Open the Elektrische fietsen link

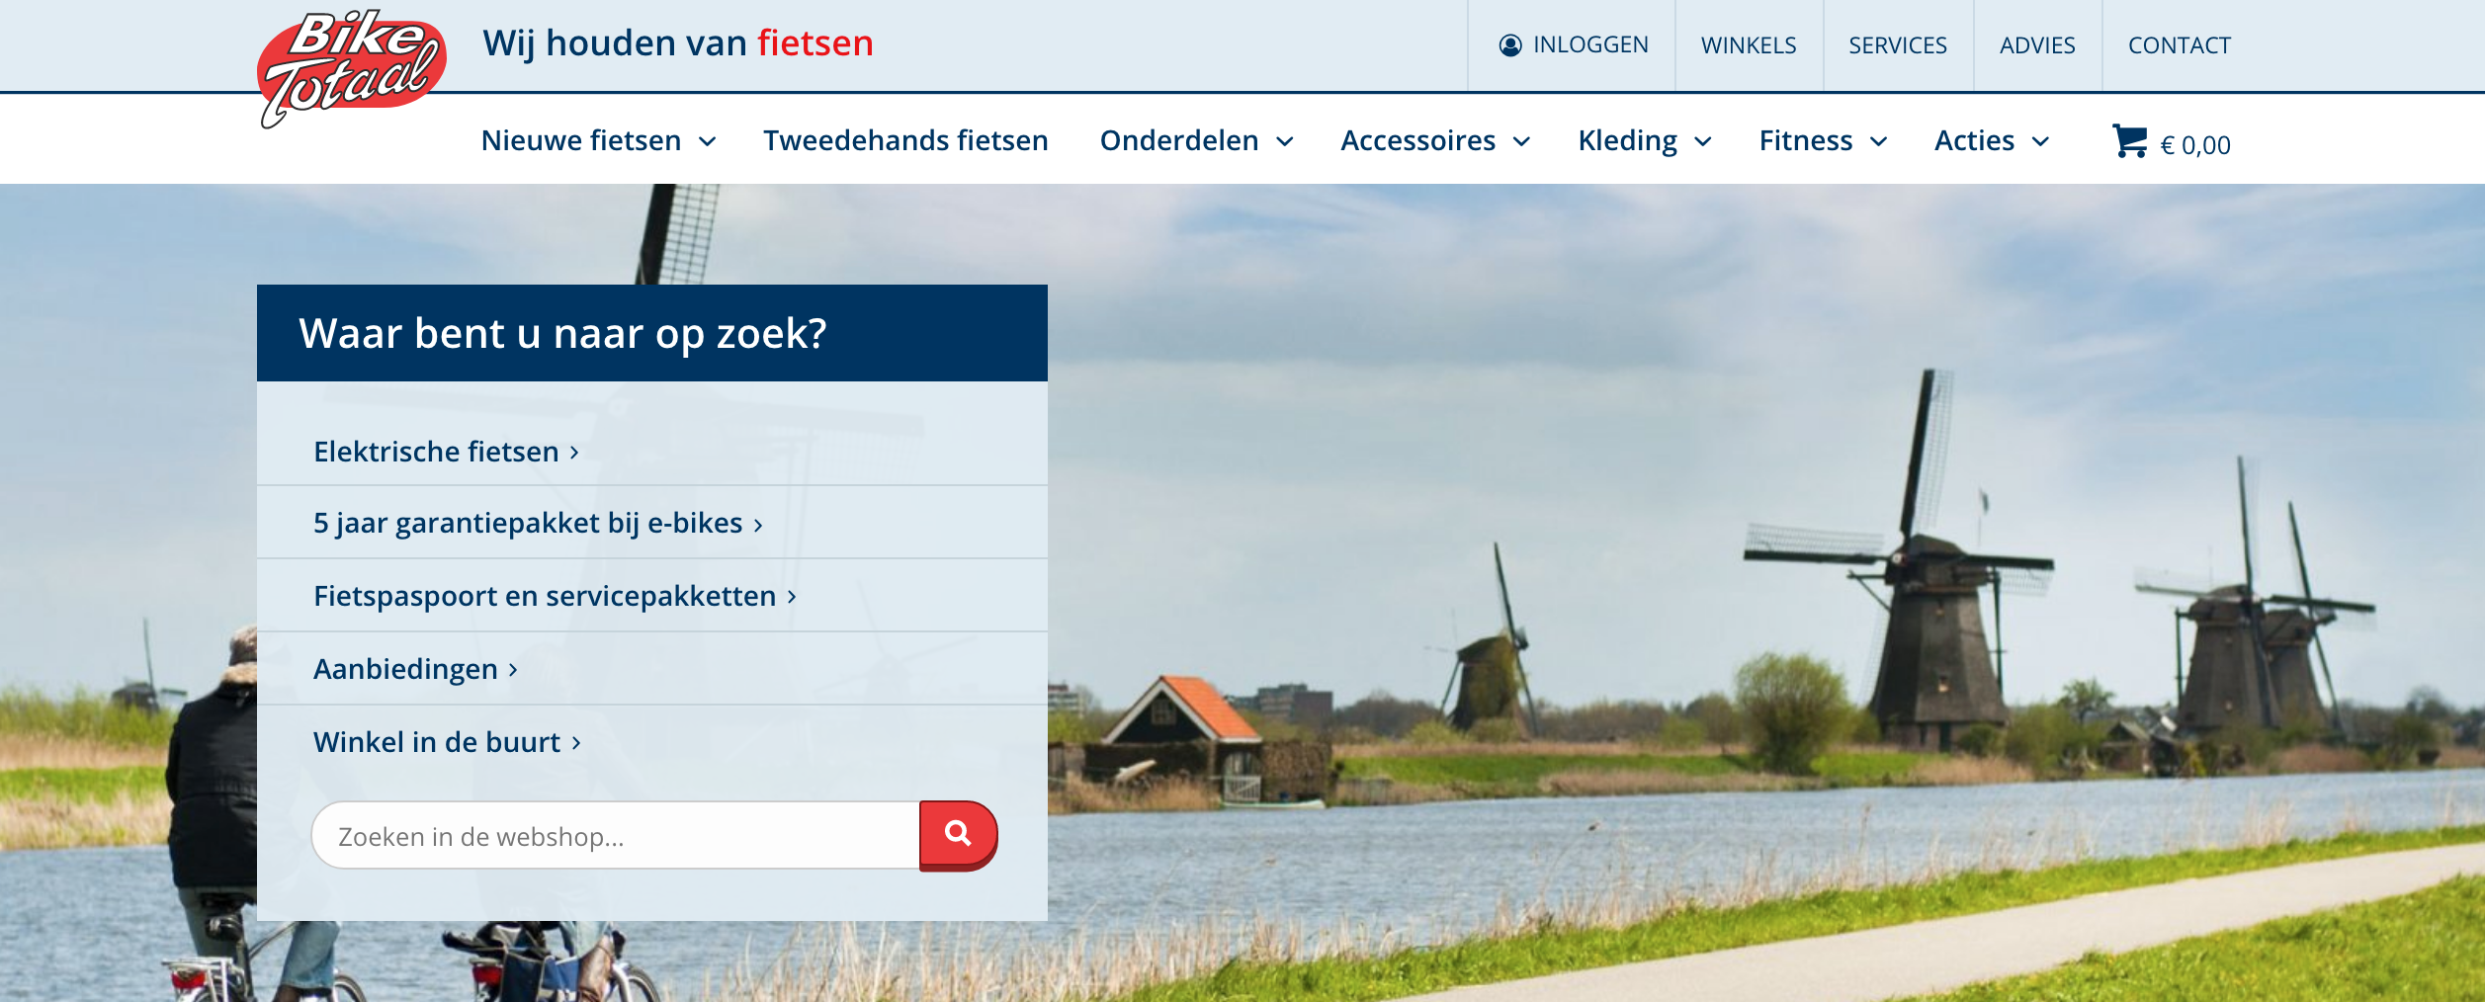coord(436,452)
